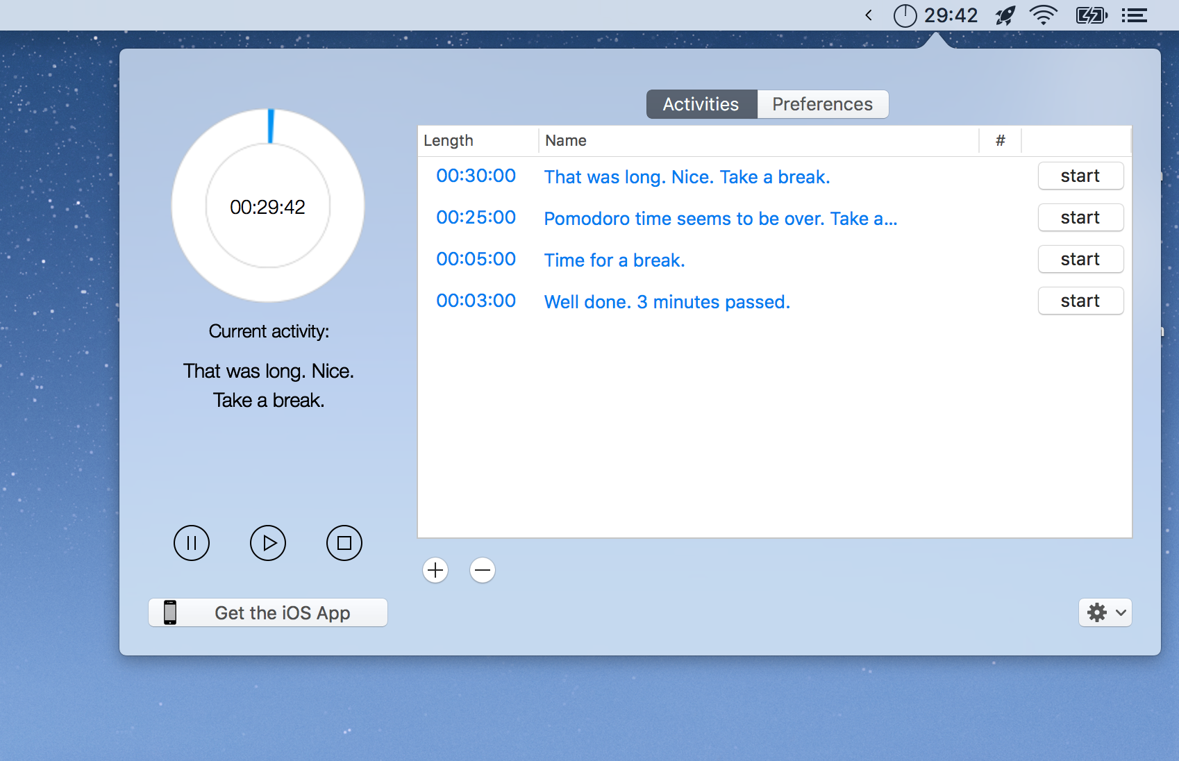Start the 00:25:00 Pomodoro activity
Image resolution: width=1179 pixels, height=761 pixels.
1080,217
